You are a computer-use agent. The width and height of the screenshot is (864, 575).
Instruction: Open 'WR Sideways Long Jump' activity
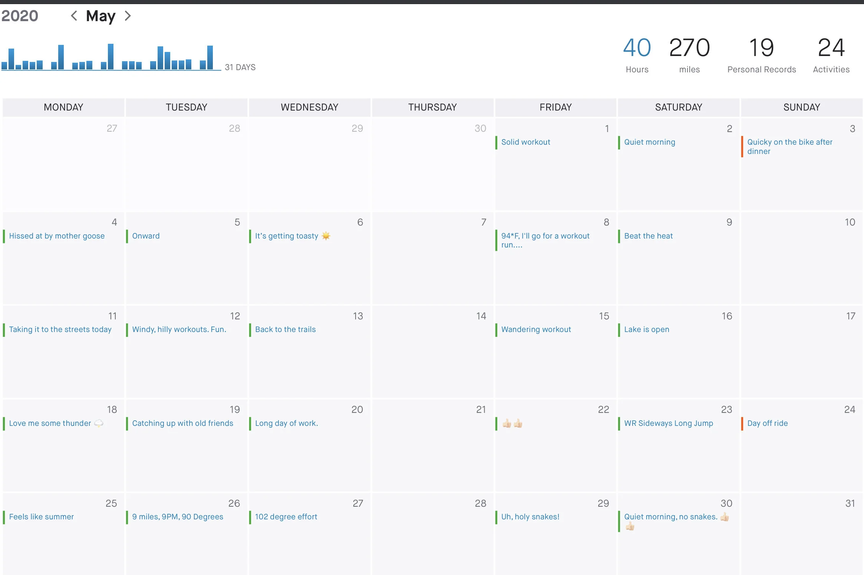668,423
